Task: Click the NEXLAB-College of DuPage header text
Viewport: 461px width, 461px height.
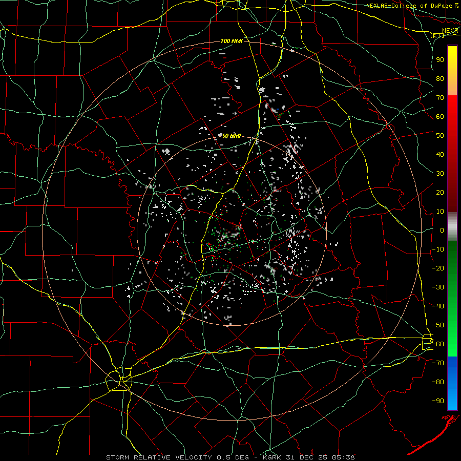Action: (x=409, y=6)
